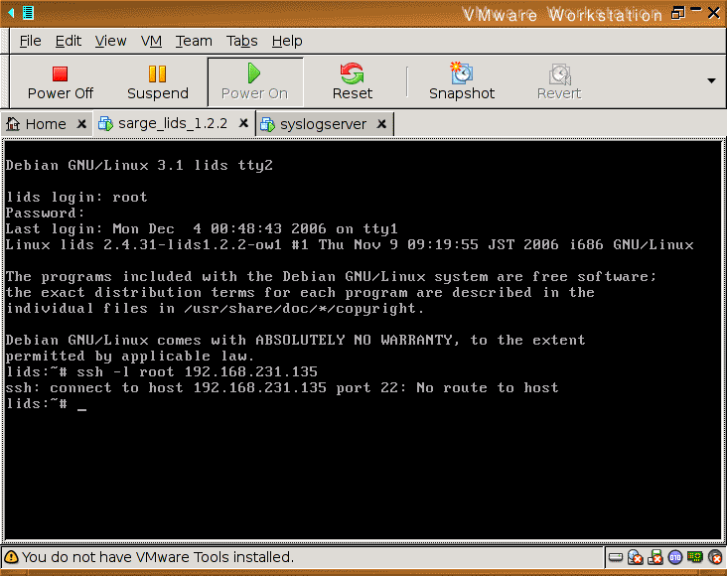Restore the VMware Workstation window

[678, 13]
